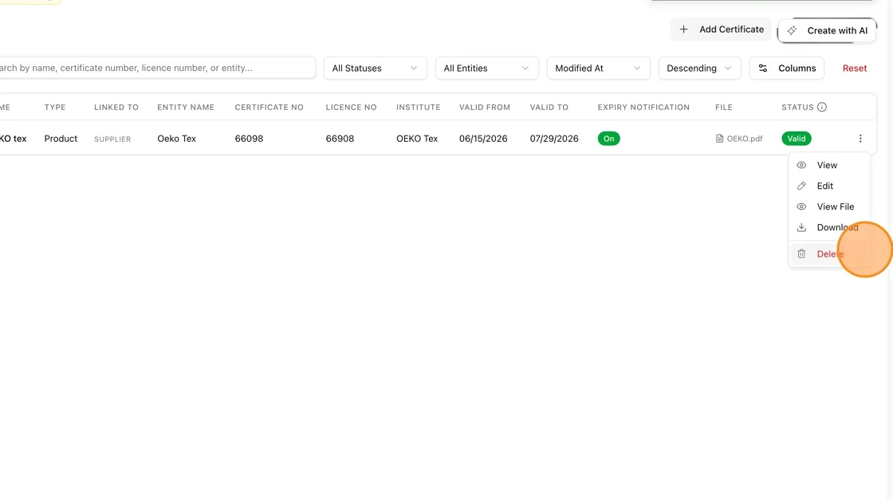Toggle the Expiry Notification On badge
This screenshot has width=893, height=499.
[x=609, y=139]
